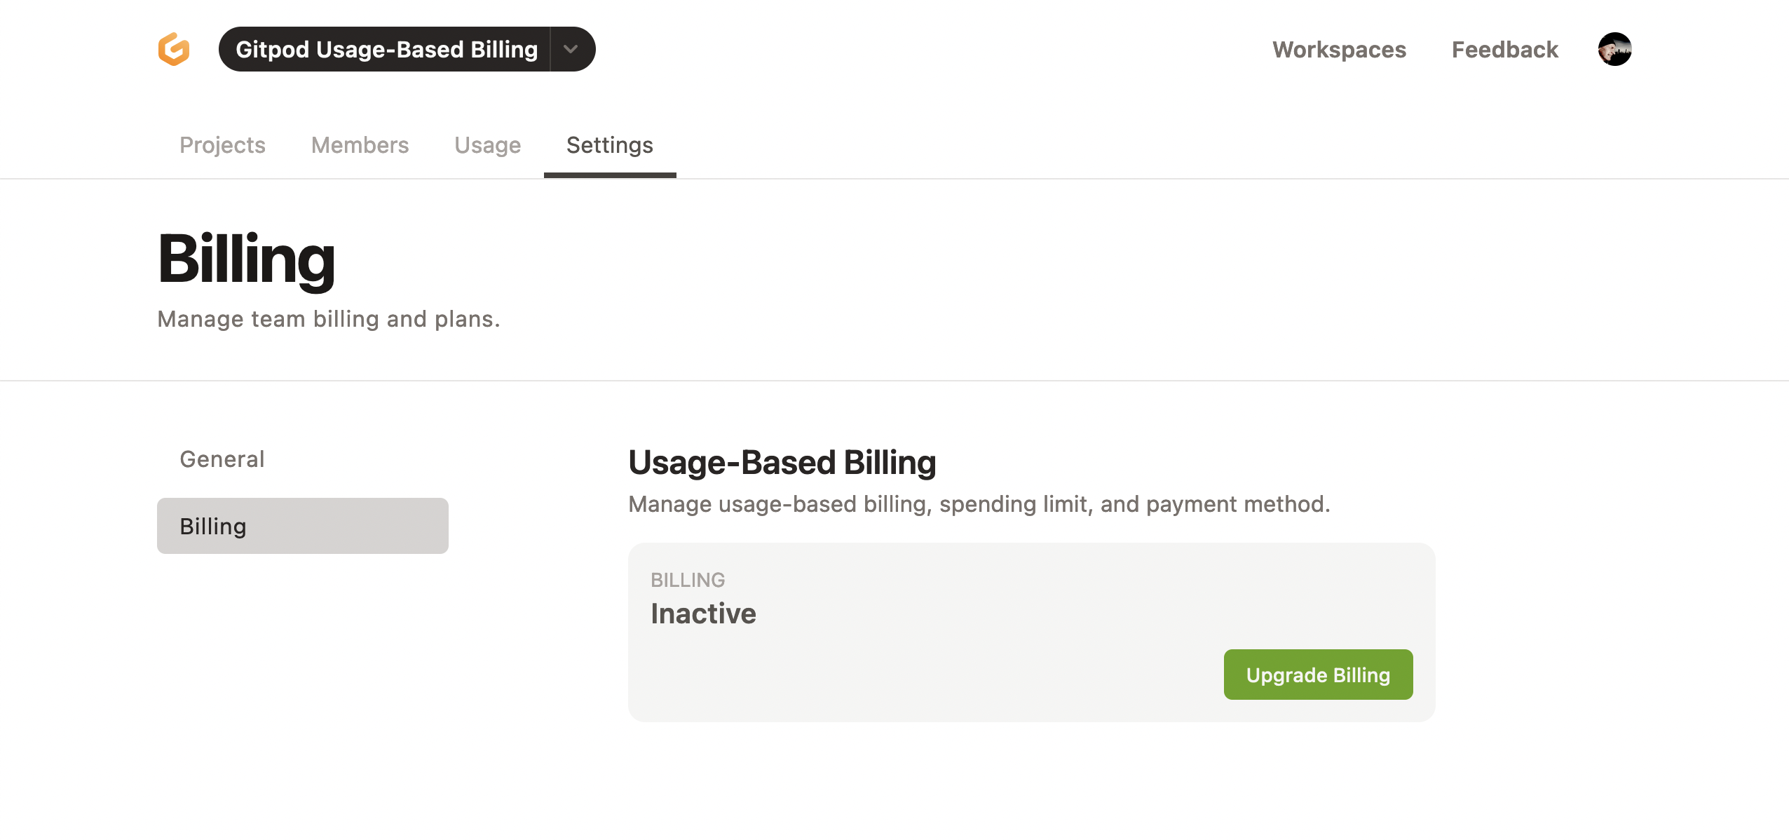Switch to the Members tab
This screenshot has width=1789, height=840.
click(x=360, y=145)
